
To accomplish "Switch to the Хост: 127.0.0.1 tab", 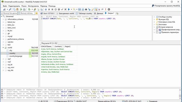I will [x=47, y=13].
